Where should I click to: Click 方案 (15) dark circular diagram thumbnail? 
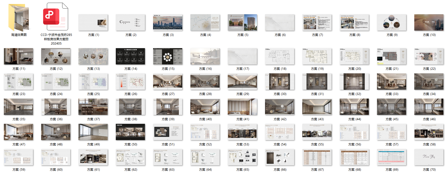coord(168,56)
